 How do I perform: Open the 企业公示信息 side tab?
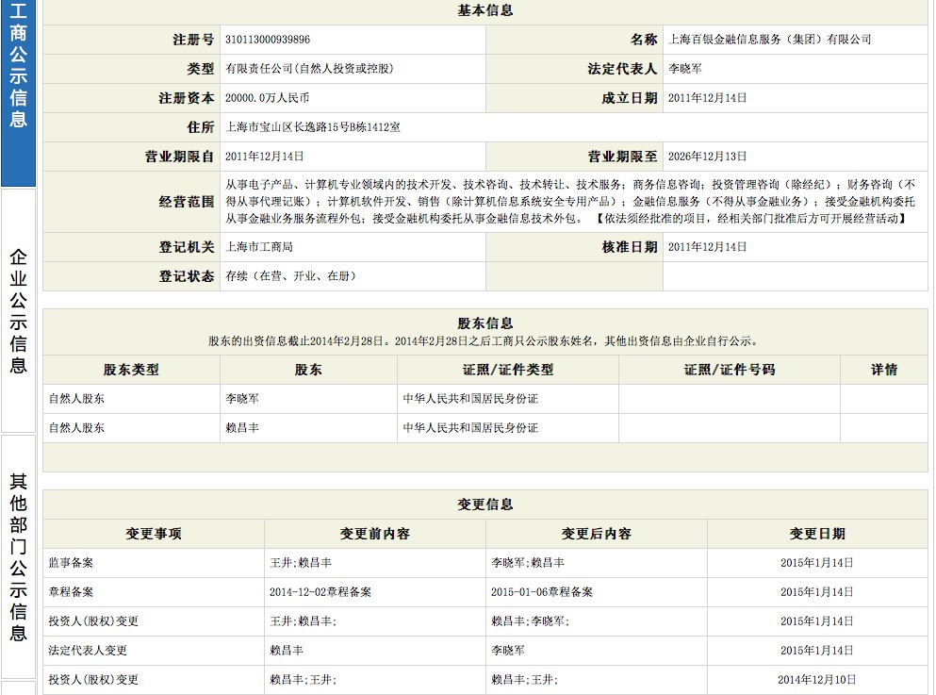click(x=18, y=310)
